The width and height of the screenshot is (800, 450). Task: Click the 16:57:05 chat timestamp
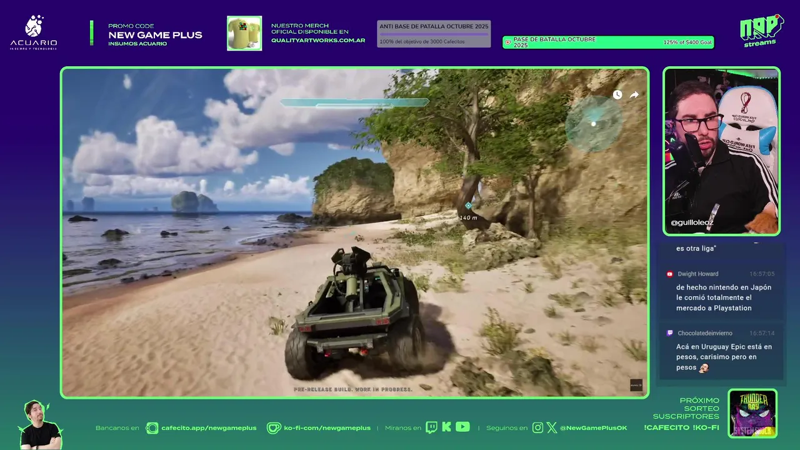coord(762,274)
